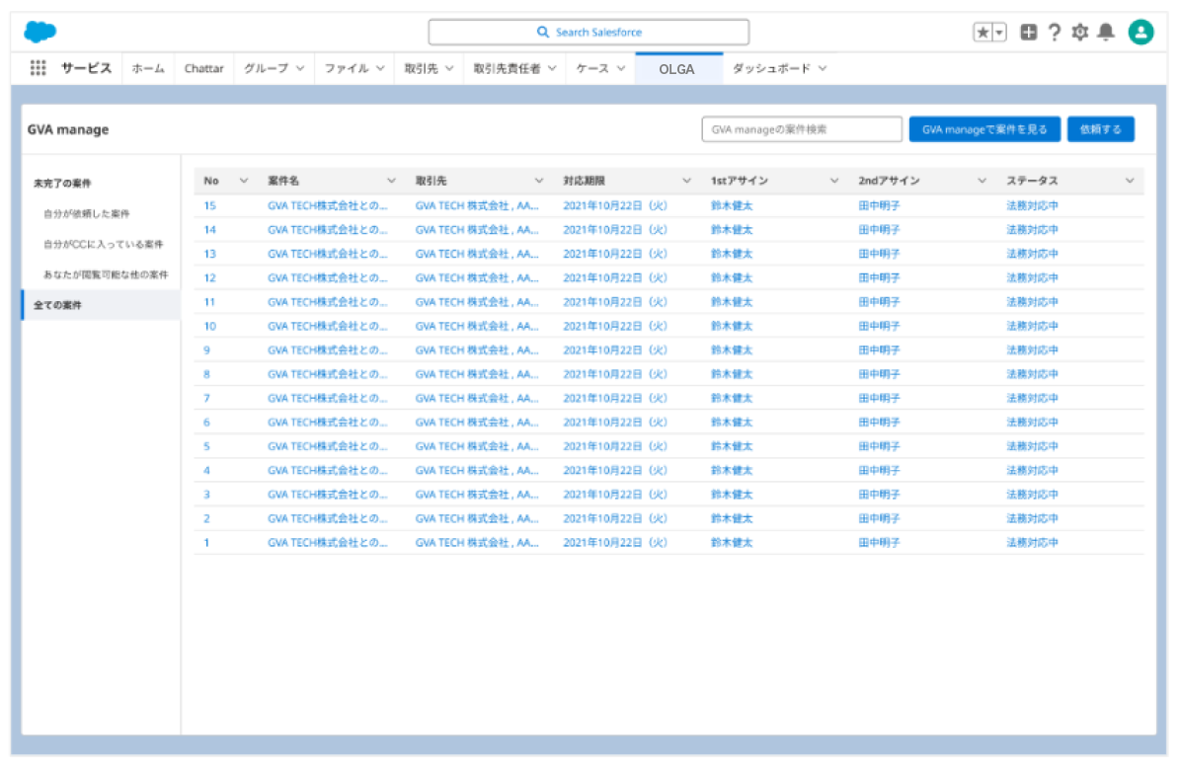The image size is (1180, 771).
Task: Click the 法務対応中 status in row 12
Action: point(1033,277)
